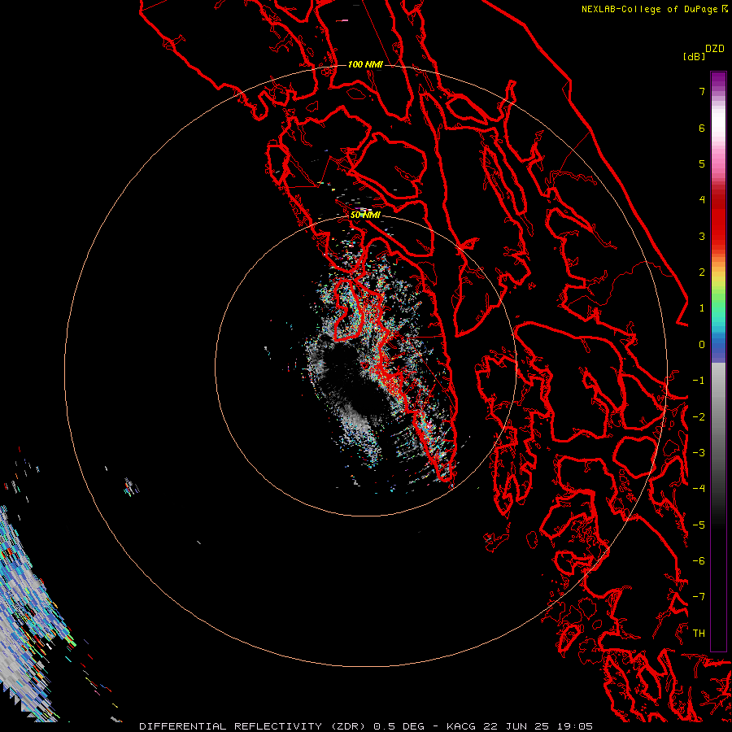The width and height of the screenshot is (732, 732).
Task: Click the -4 dB value on the color scale
Action: (699, 488)
